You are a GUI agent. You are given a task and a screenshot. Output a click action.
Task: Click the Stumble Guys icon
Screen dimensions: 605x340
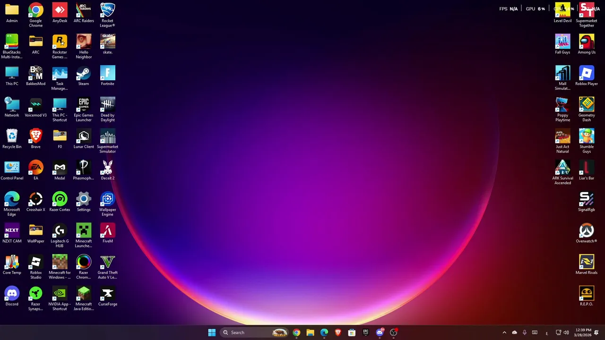(587, 136)
